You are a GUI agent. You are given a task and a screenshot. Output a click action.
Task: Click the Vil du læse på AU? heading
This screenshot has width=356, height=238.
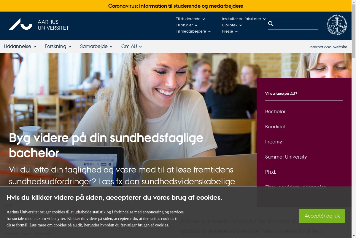tap(281, 94)
